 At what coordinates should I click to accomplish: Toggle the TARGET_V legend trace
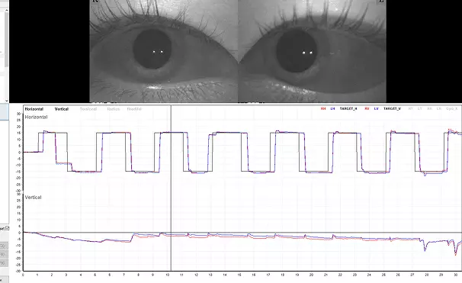pos(392,109)
